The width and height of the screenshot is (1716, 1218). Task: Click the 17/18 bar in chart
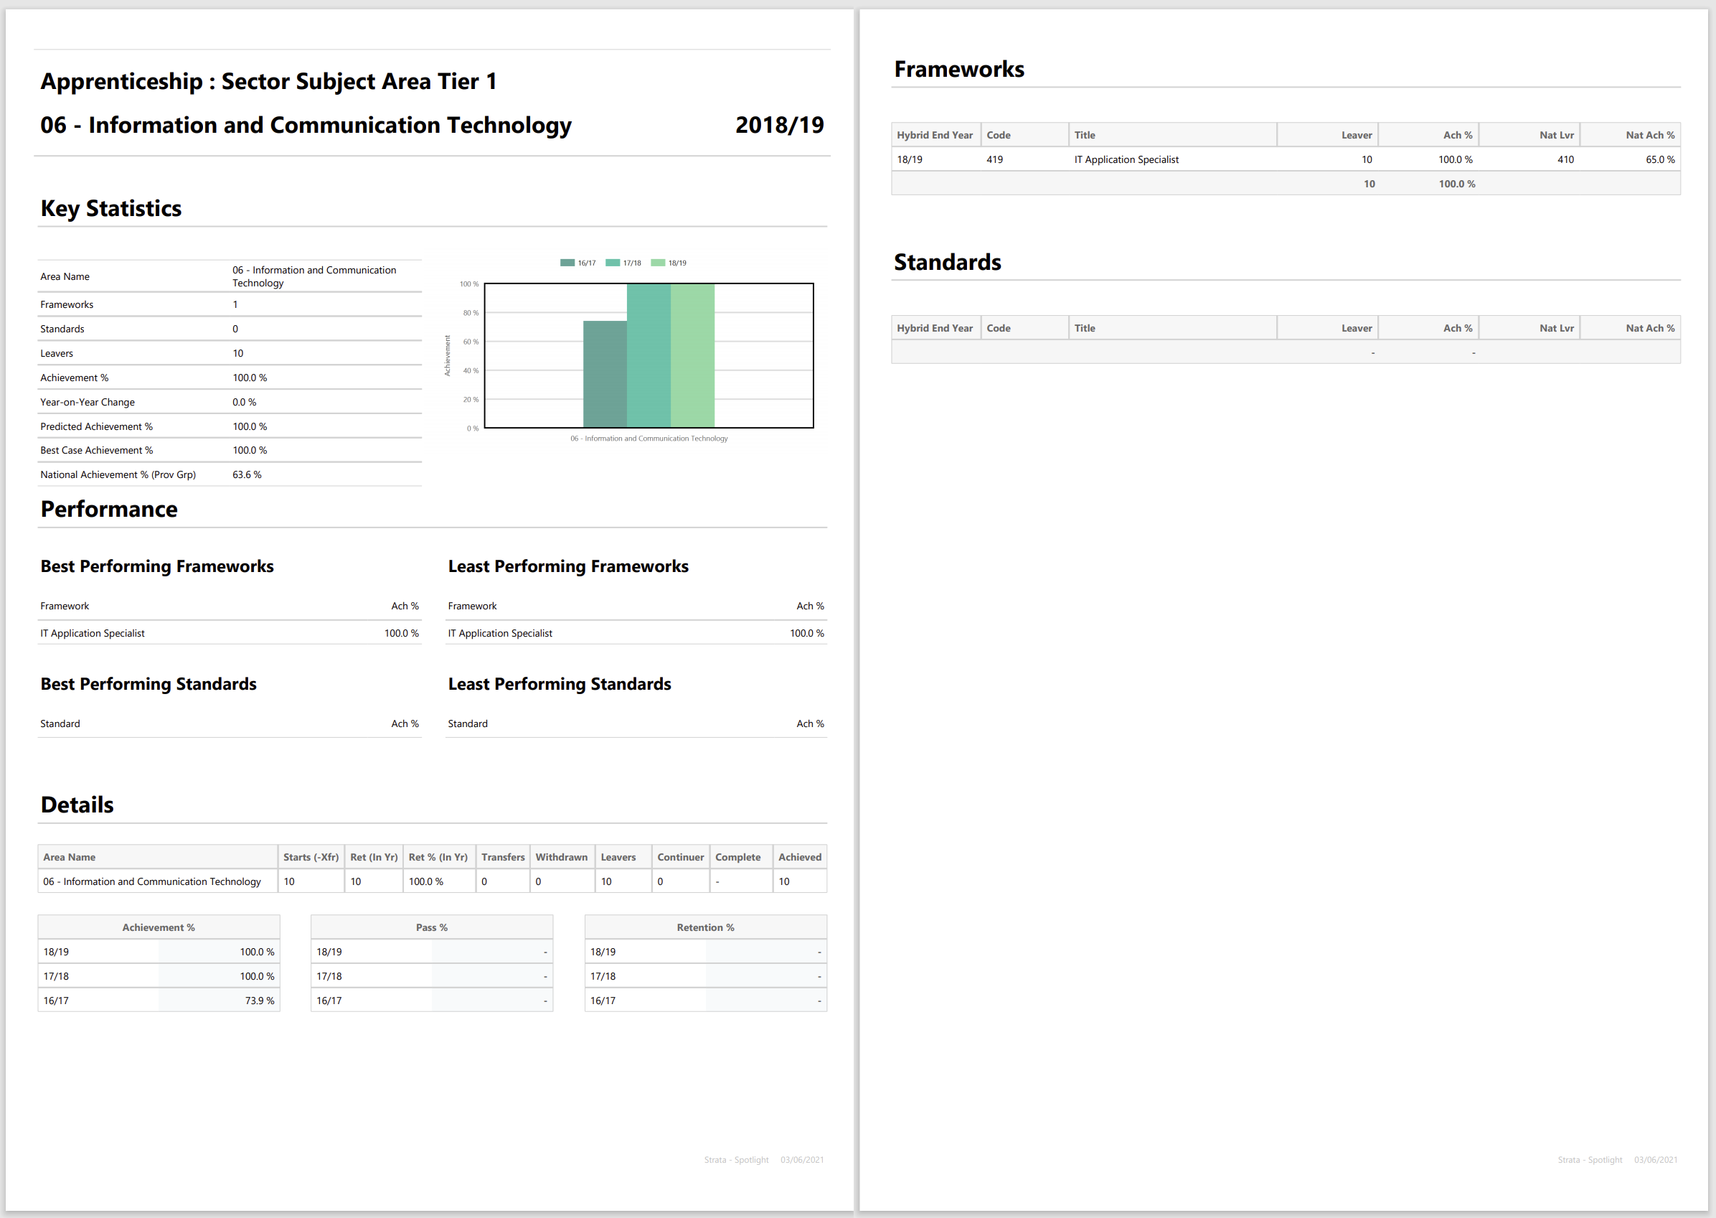click(x=649, y=355)
